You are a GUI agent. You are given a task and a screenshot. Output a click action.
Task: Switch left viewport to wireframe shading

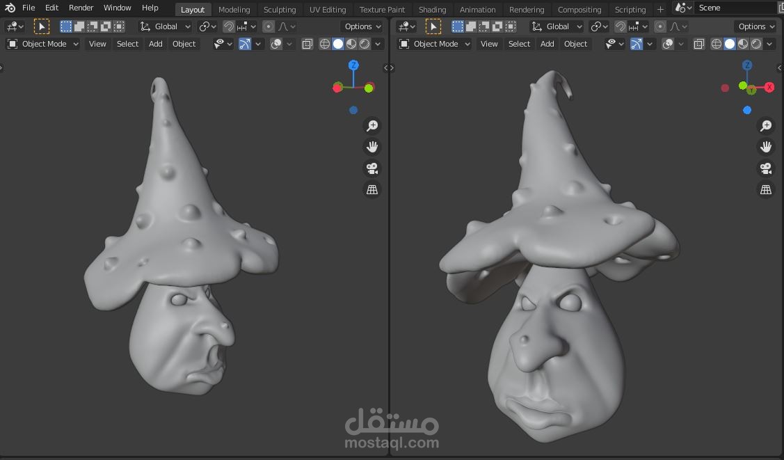point(325,44)
